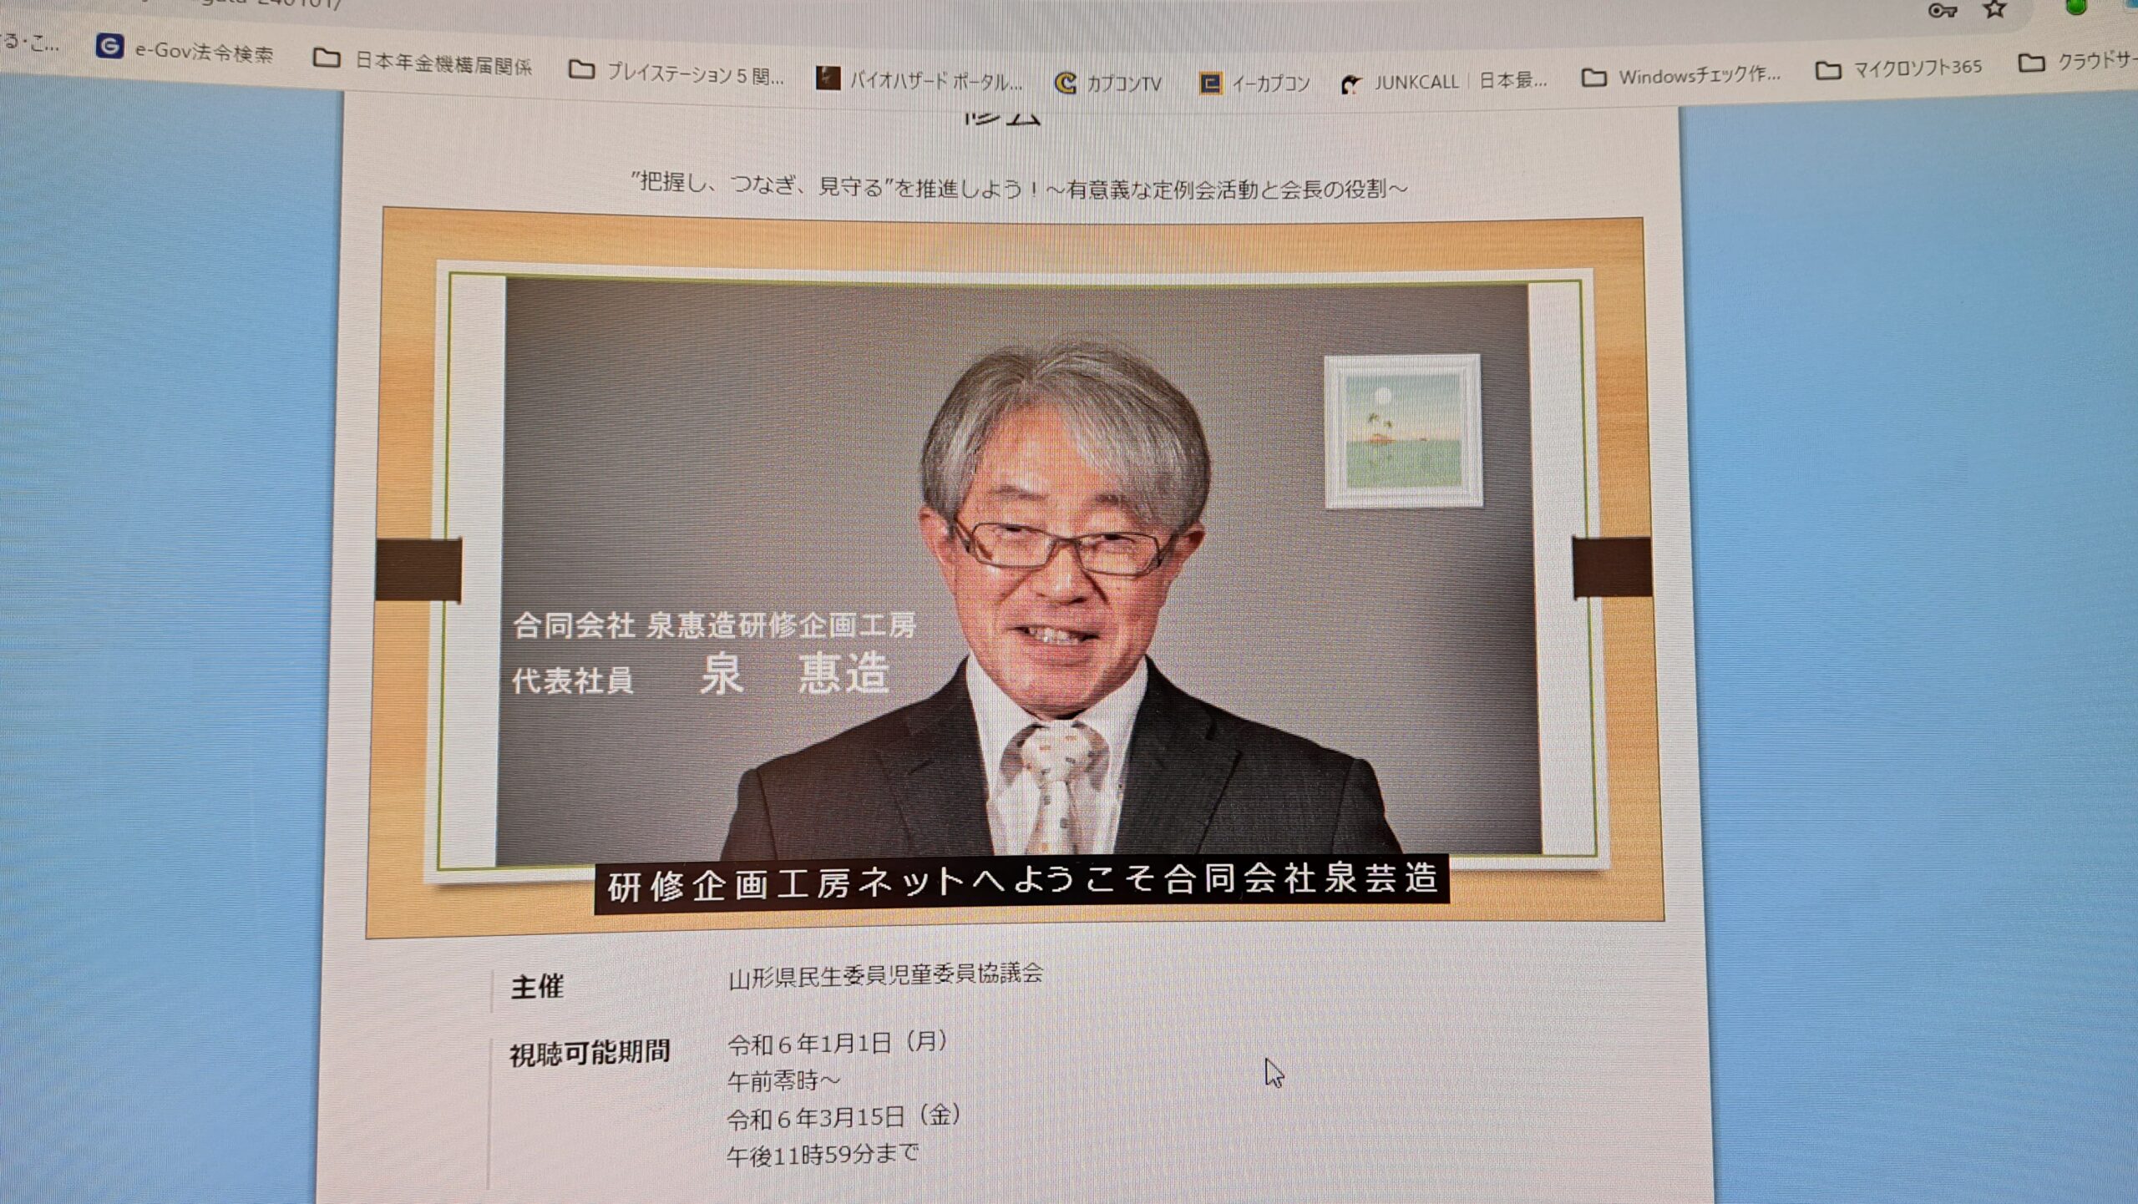Click the date 令和6年1月1日(月)
The image size is (2138, 1204).
(x=838, y=1043)
